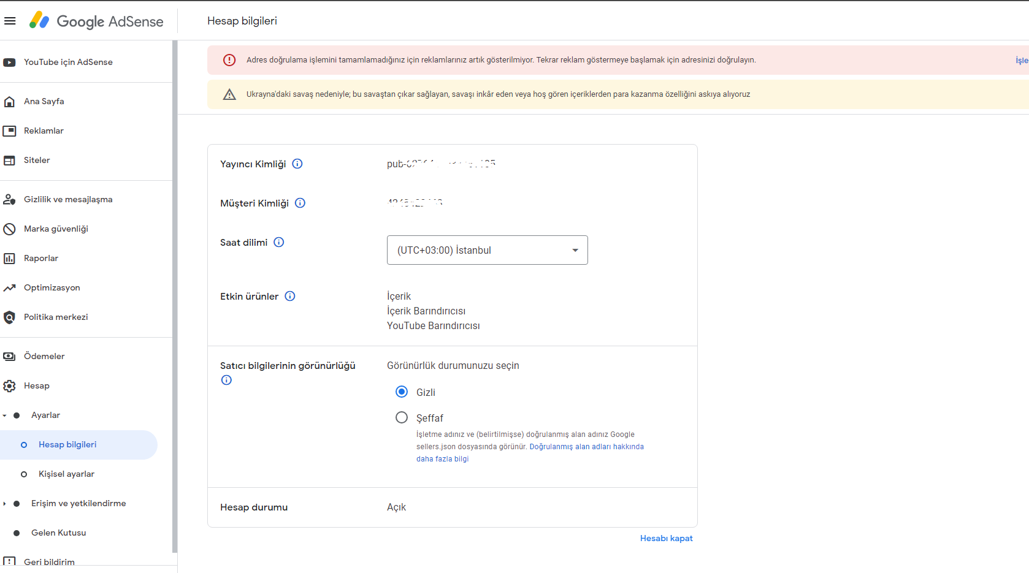The height and width of the screenshot is (573, 1029).
Task: Click the sidebar vertical scrollbar
Action: click(175, 297)
